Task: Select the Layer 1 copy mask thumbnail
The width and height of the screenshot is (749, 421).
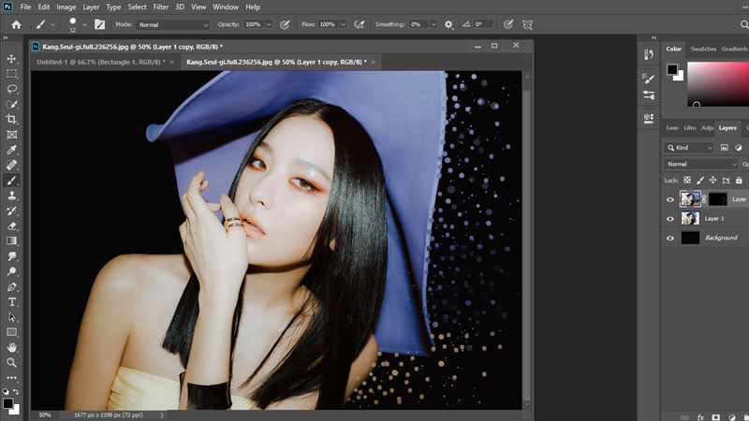Action: point(717,199)
